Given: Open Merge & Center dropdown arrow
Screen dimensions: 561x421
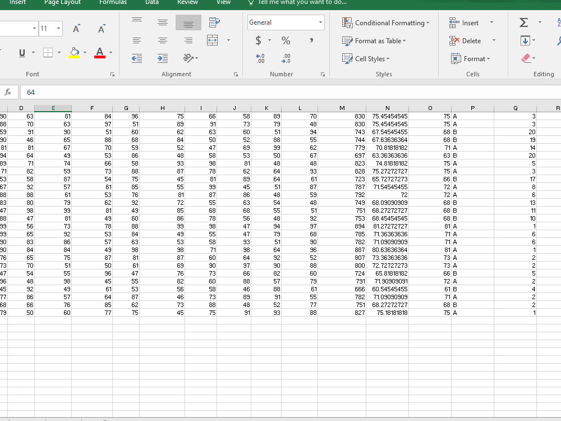Looking at the screenshot, I should tap(229, 40).
